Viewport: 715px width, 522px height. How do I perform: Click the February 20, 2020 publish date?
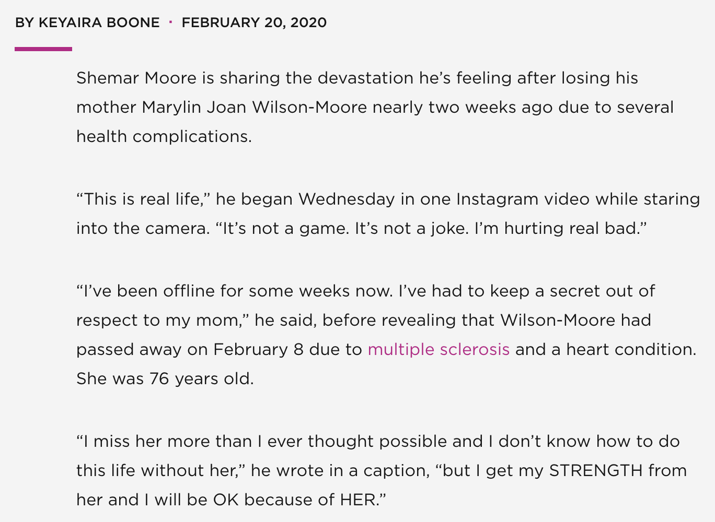pyautogui.click(x=254, y=22)
